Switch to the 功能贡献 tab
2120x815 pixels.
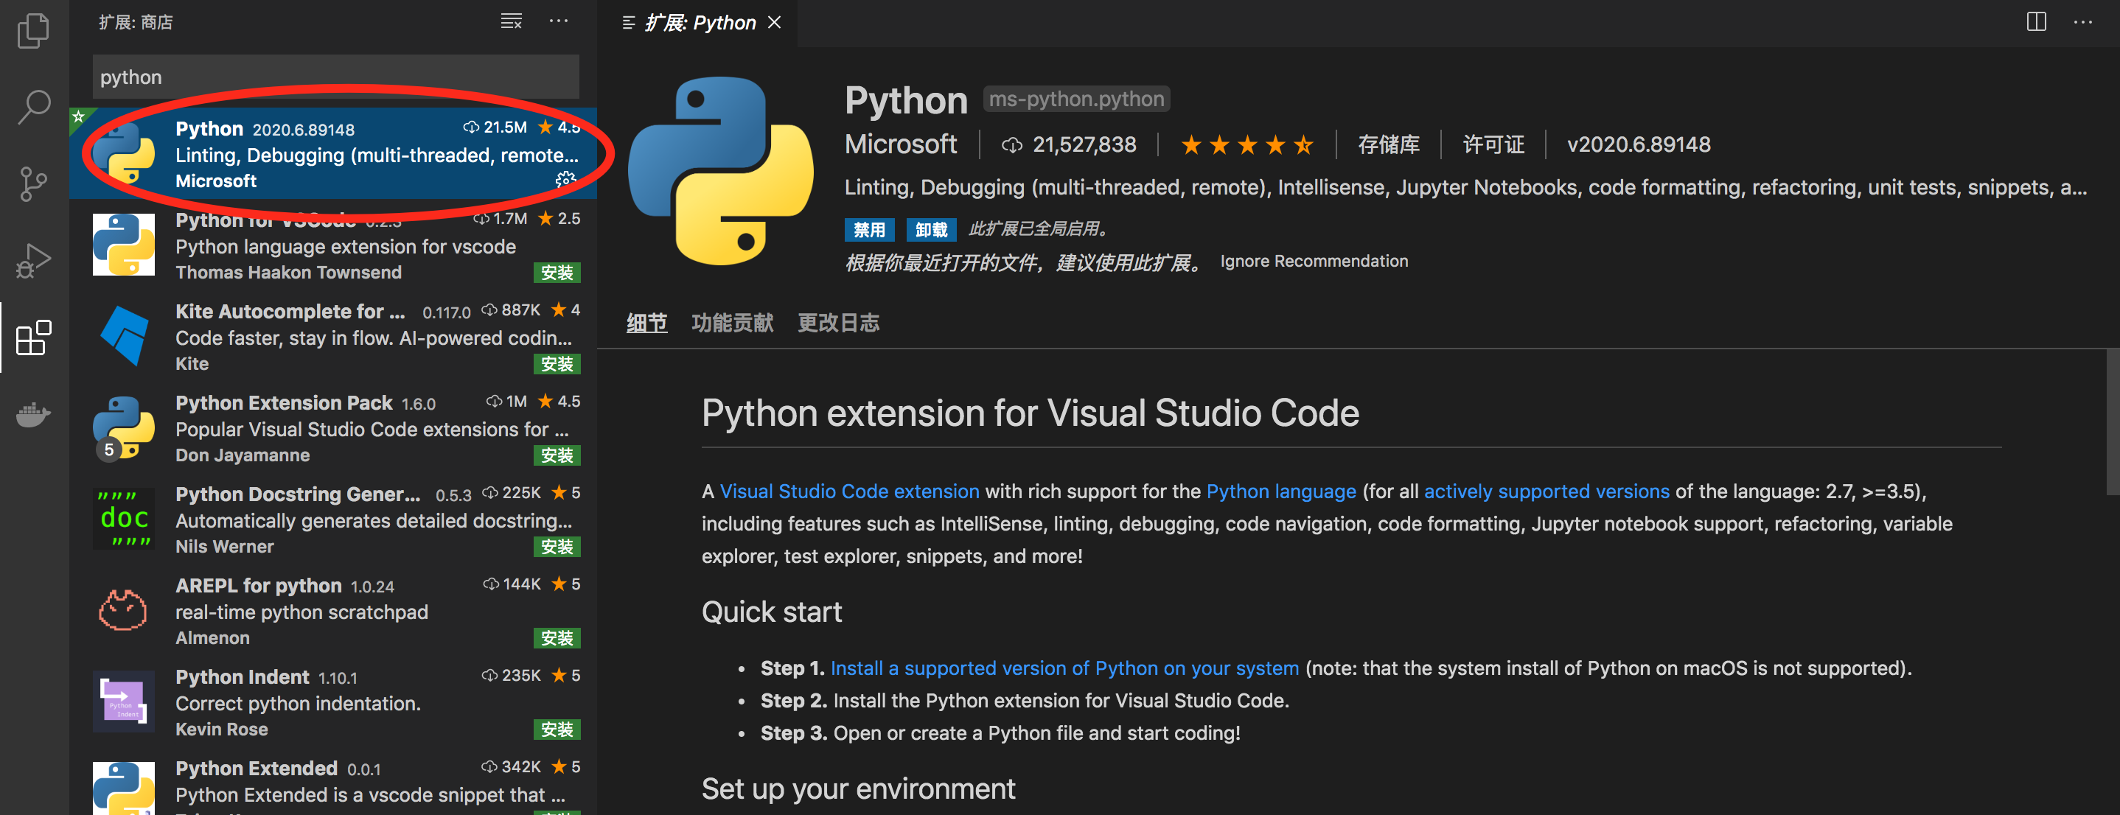[x=732, y=322]
